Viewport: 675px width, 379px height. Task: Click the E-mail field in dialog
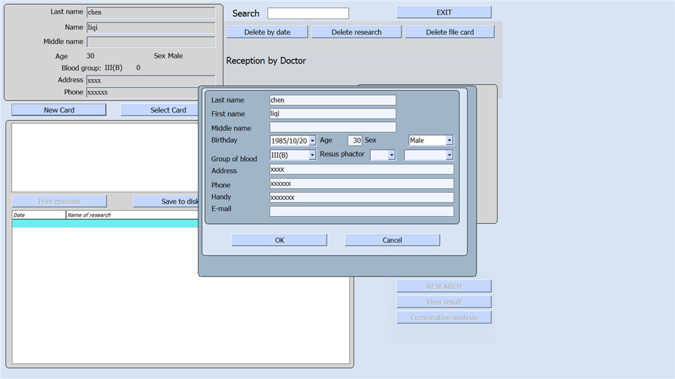pyautogui.click(x=362, y=211)
